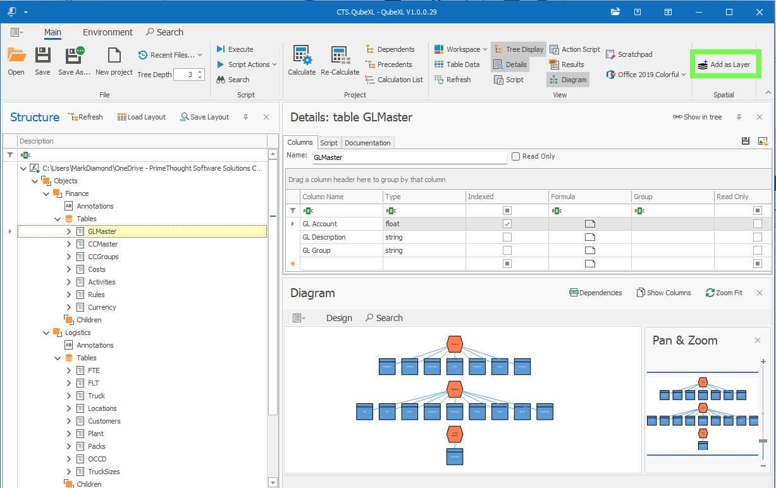Switch to the Environment ribbon tab
Image resolution: width=776 pixels, height=488 pixels.
108,32
